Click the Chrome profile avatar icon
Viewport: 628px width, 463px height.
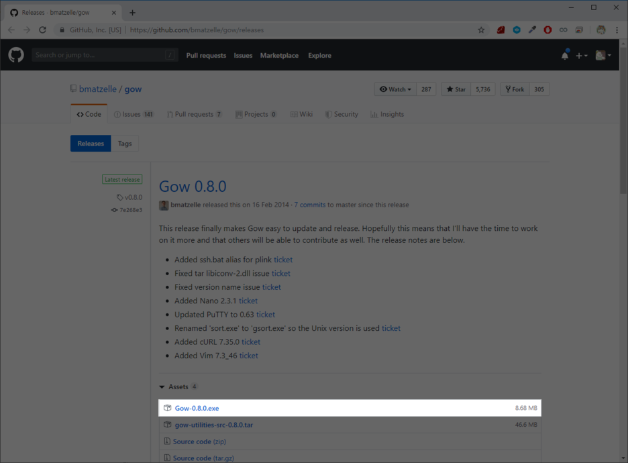click(600, 30)
